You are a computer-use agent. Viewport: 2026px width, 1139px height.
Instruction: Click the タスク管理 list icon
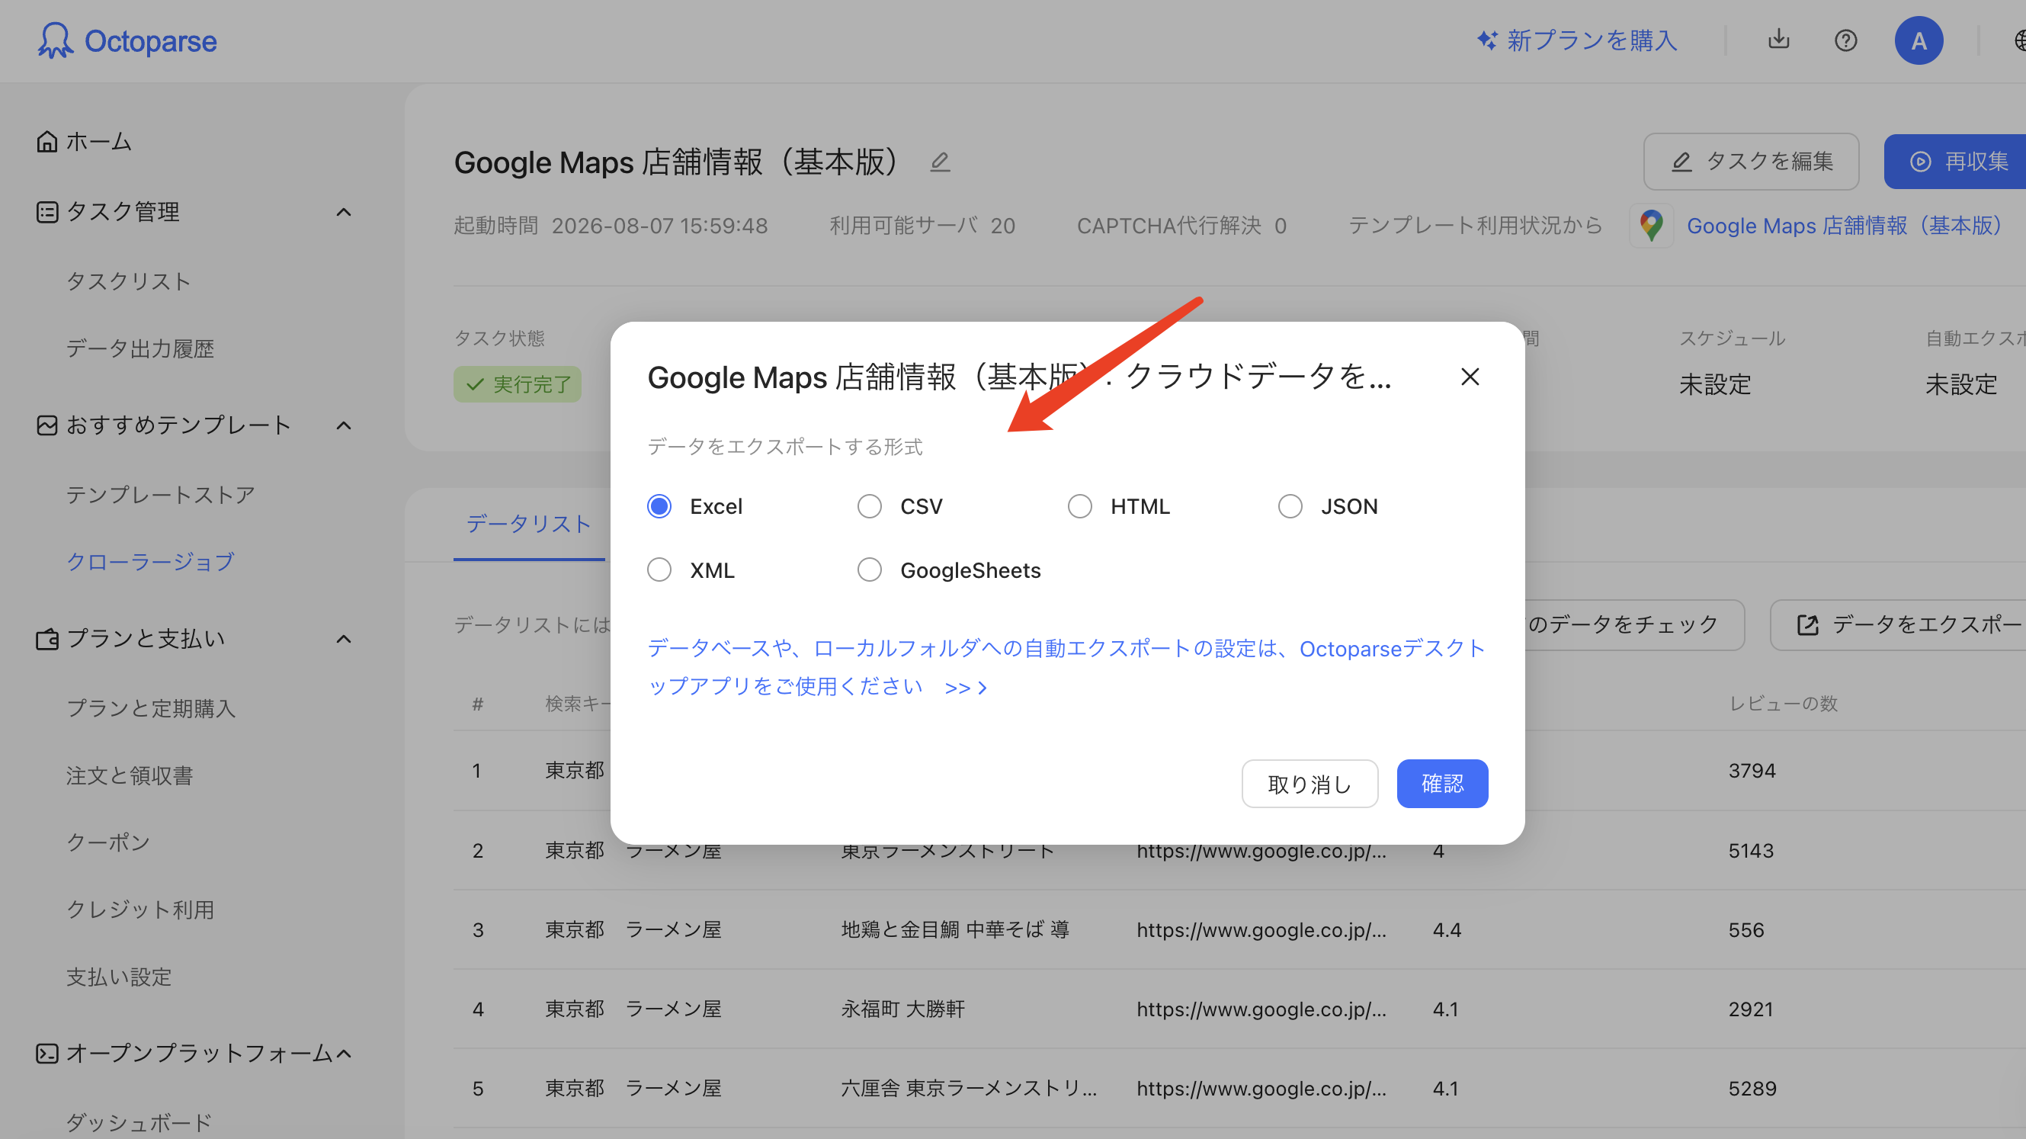(x=47, y=212)
